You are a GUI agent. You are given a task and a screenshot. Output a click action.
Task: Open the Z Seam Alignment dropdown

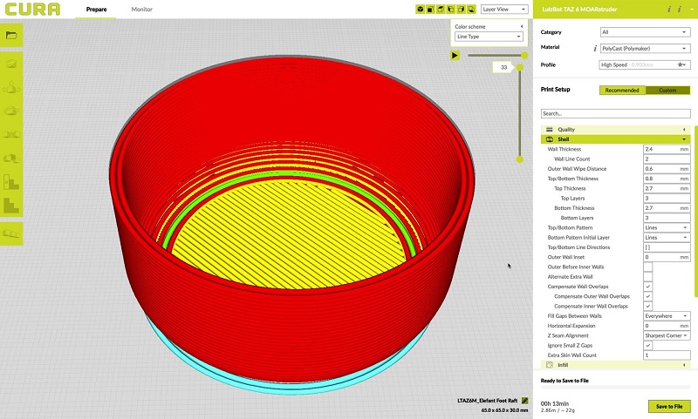point(667,335)
